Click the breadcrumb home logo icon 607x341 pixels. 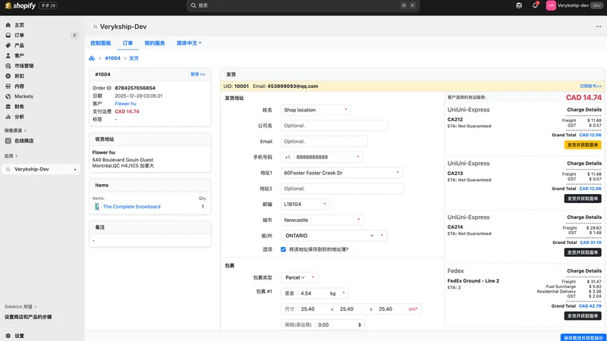point(92,58)
